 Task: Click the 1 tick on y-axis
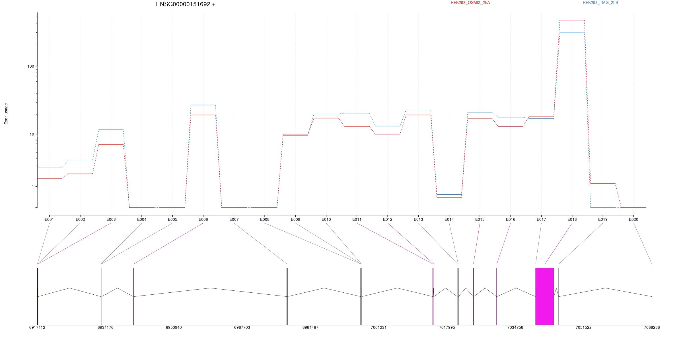33,186
